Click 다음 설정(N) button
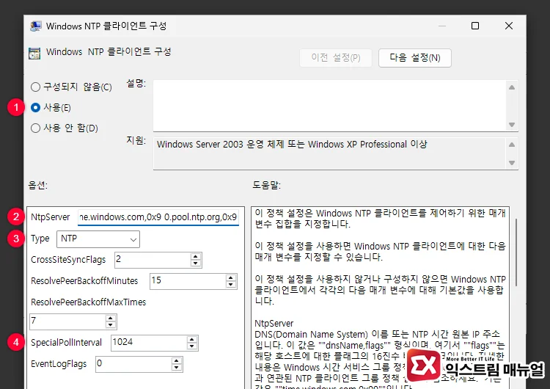Screen dimensions: 550x389 [x=415, y=58]
